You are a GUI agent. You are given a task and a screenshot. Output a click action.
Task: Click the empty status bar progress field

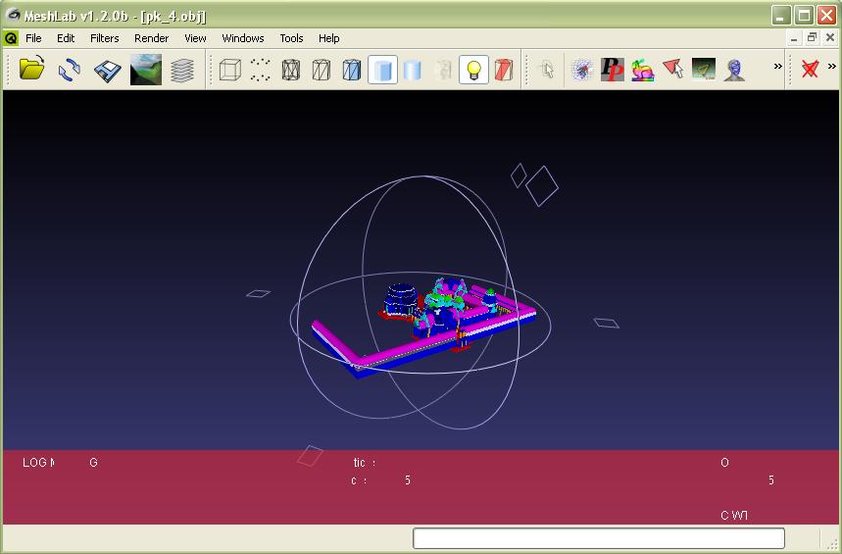point(599,538)
